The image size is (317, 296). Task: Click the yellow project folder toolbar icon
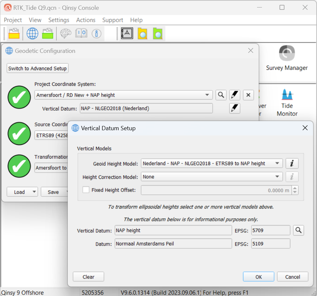pos(14,34)
